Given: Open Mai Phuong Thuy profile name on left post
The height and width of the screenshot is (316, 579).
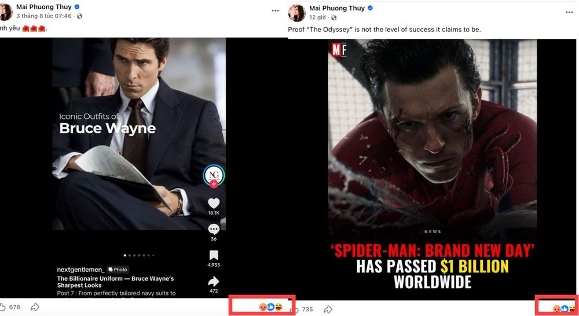Looking at the screenshot, I should 45,6.
